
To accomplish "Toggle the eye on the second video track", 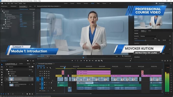I will pos(49,74).
